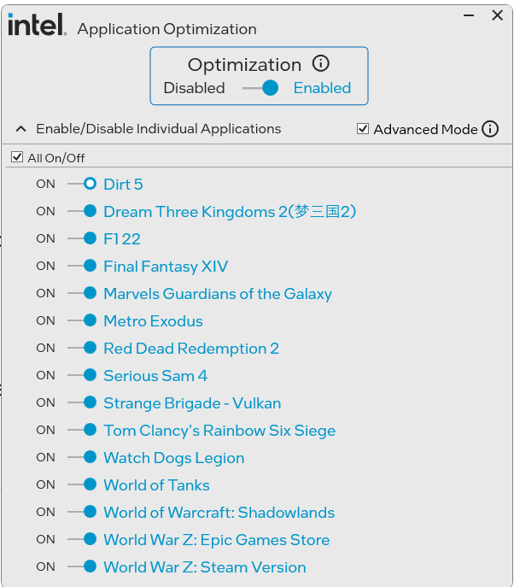514x587 pixels.
Task: Click the Advanced Mode info icon
Action: click(490, 129)
